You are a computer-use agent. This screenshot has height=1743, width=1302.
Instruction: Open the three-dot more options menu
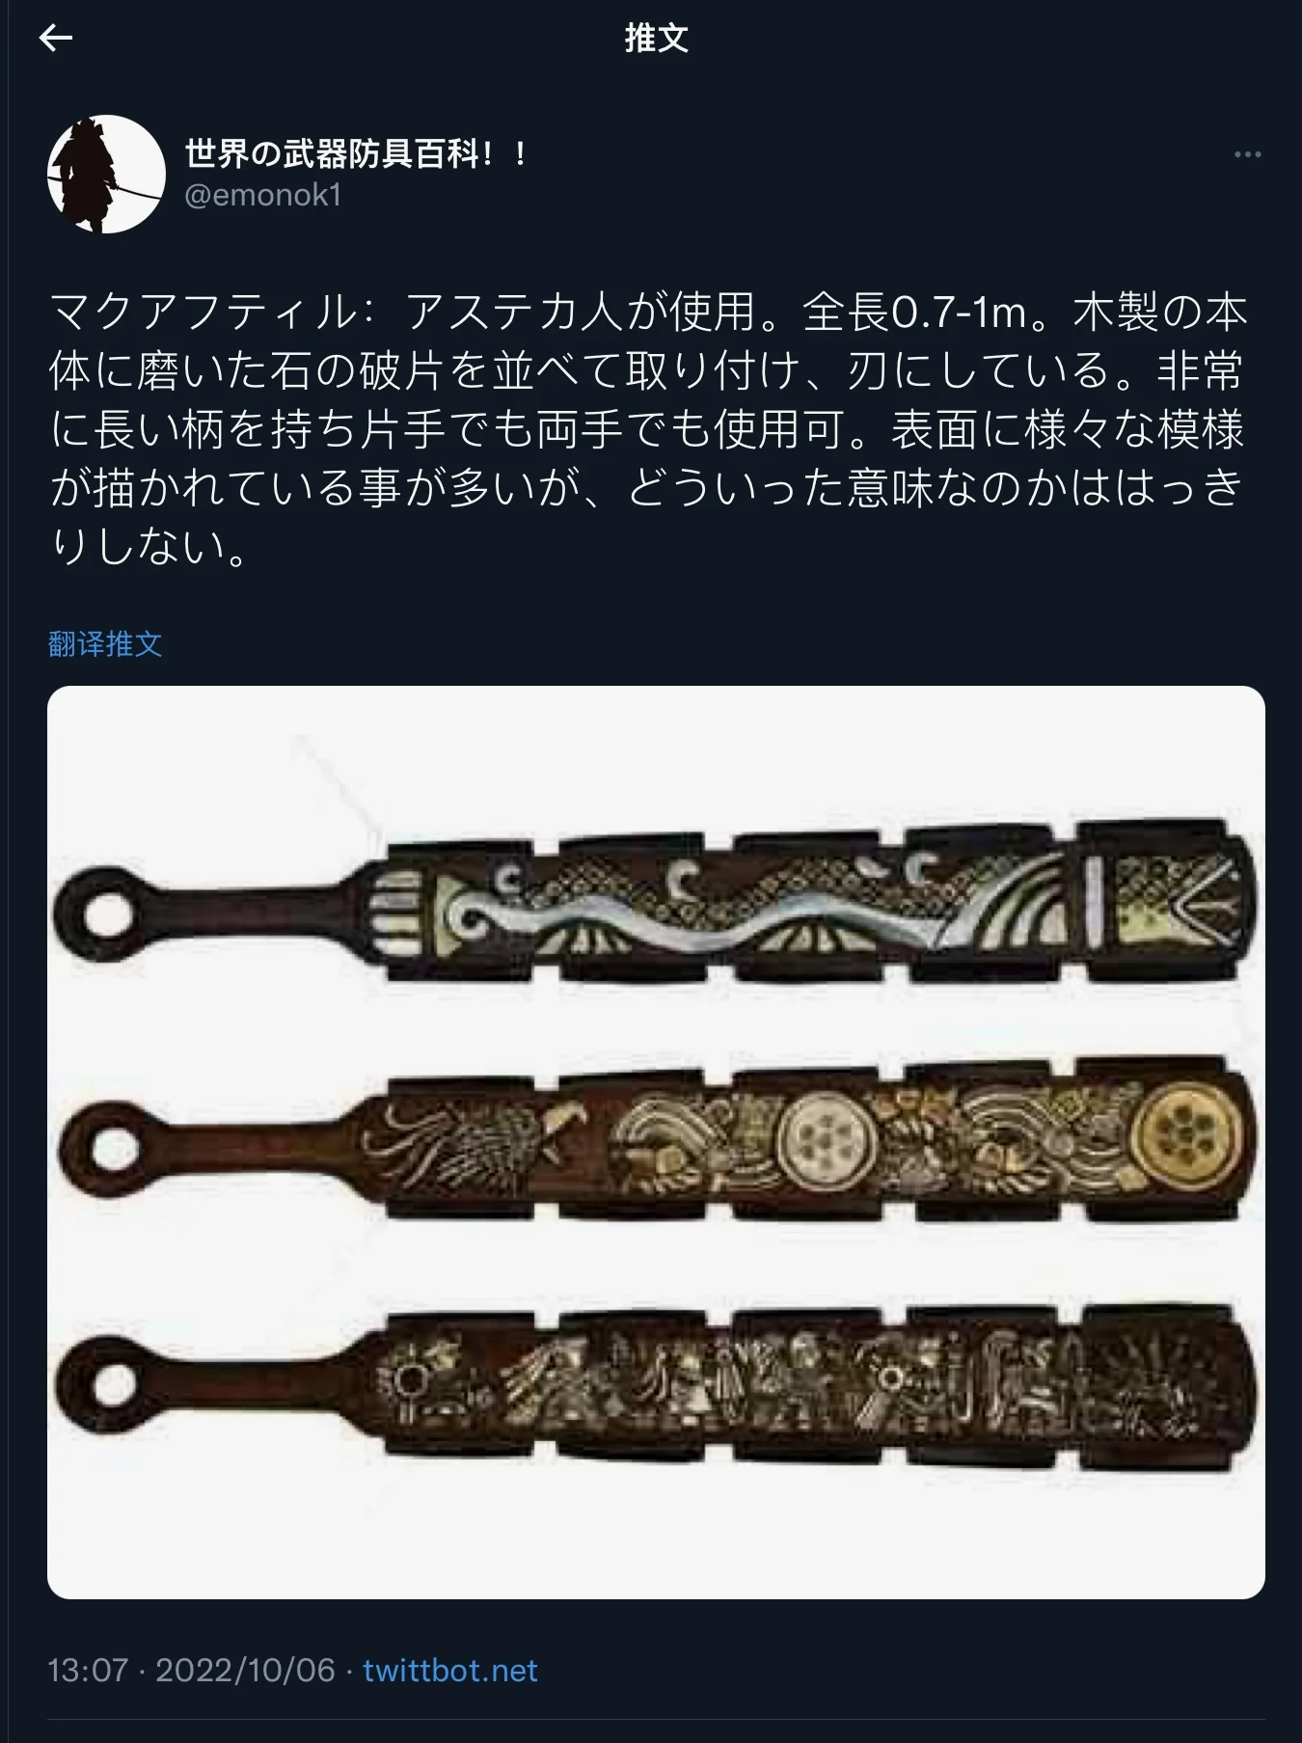pyautogui.click(x=1247, y=154)
